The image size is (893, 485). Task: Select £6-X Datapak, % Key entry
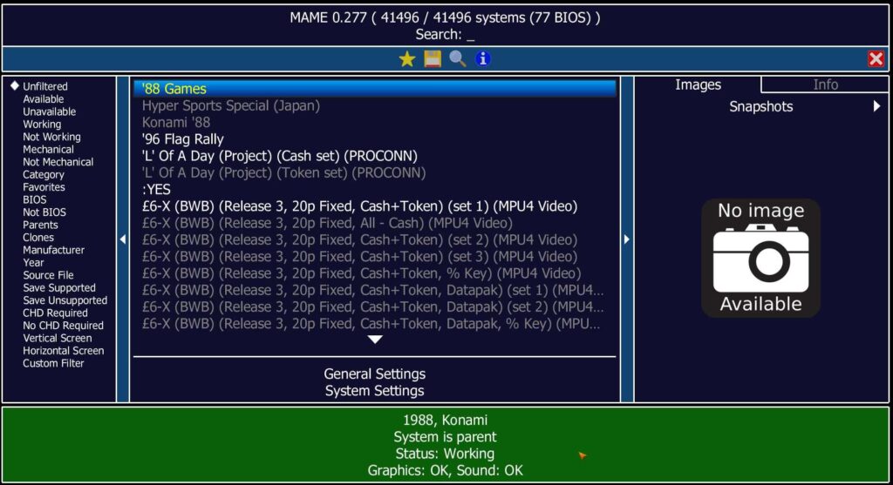pos(375,324)
